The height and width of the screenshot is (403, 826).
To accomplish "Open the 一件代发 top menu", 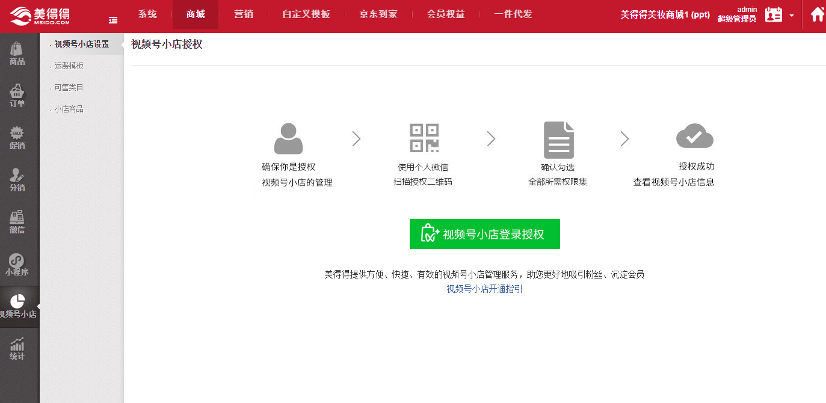I will point(513,14).
